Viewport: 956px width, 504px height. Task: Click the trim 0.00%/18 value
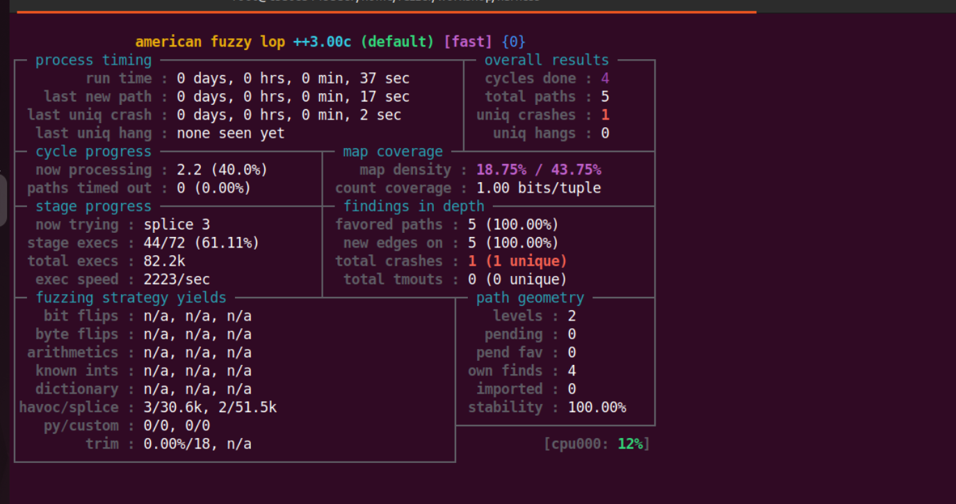(197, 444)
